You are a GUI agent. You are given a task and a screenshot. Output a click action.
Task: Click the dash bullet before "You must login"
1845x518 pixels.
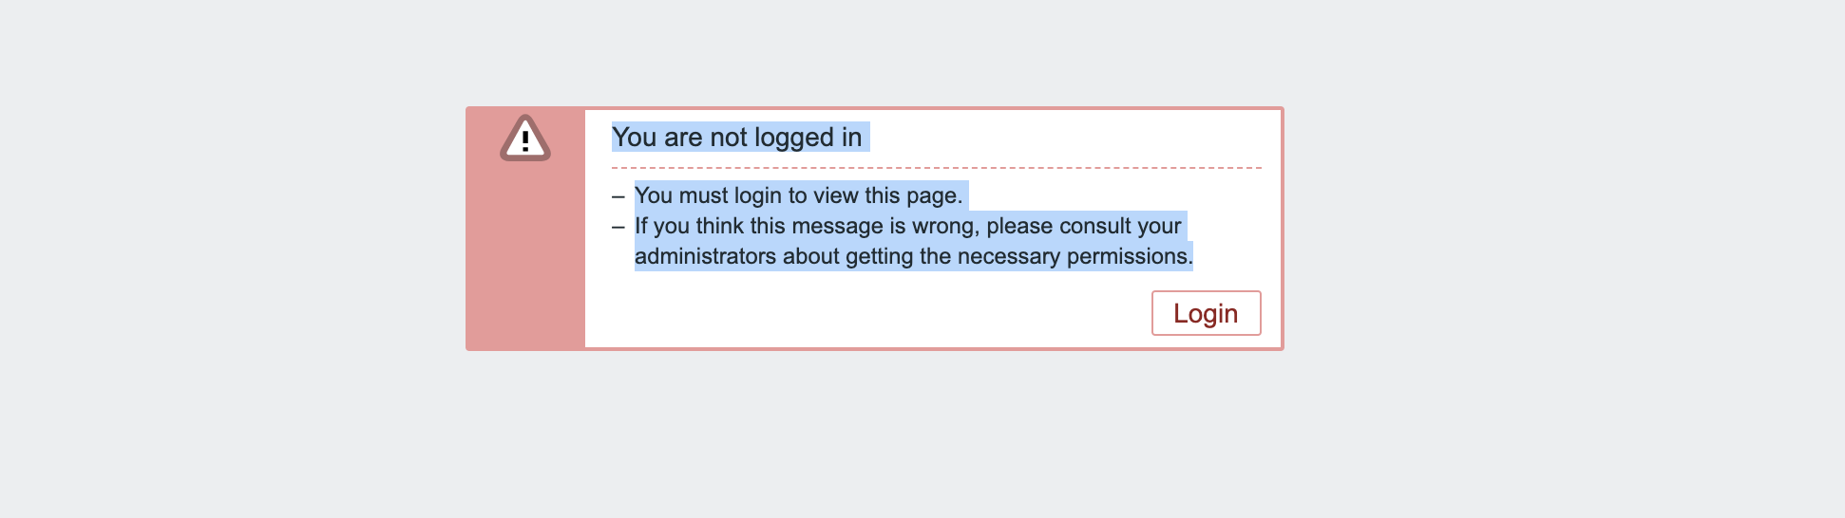(618, 196)
